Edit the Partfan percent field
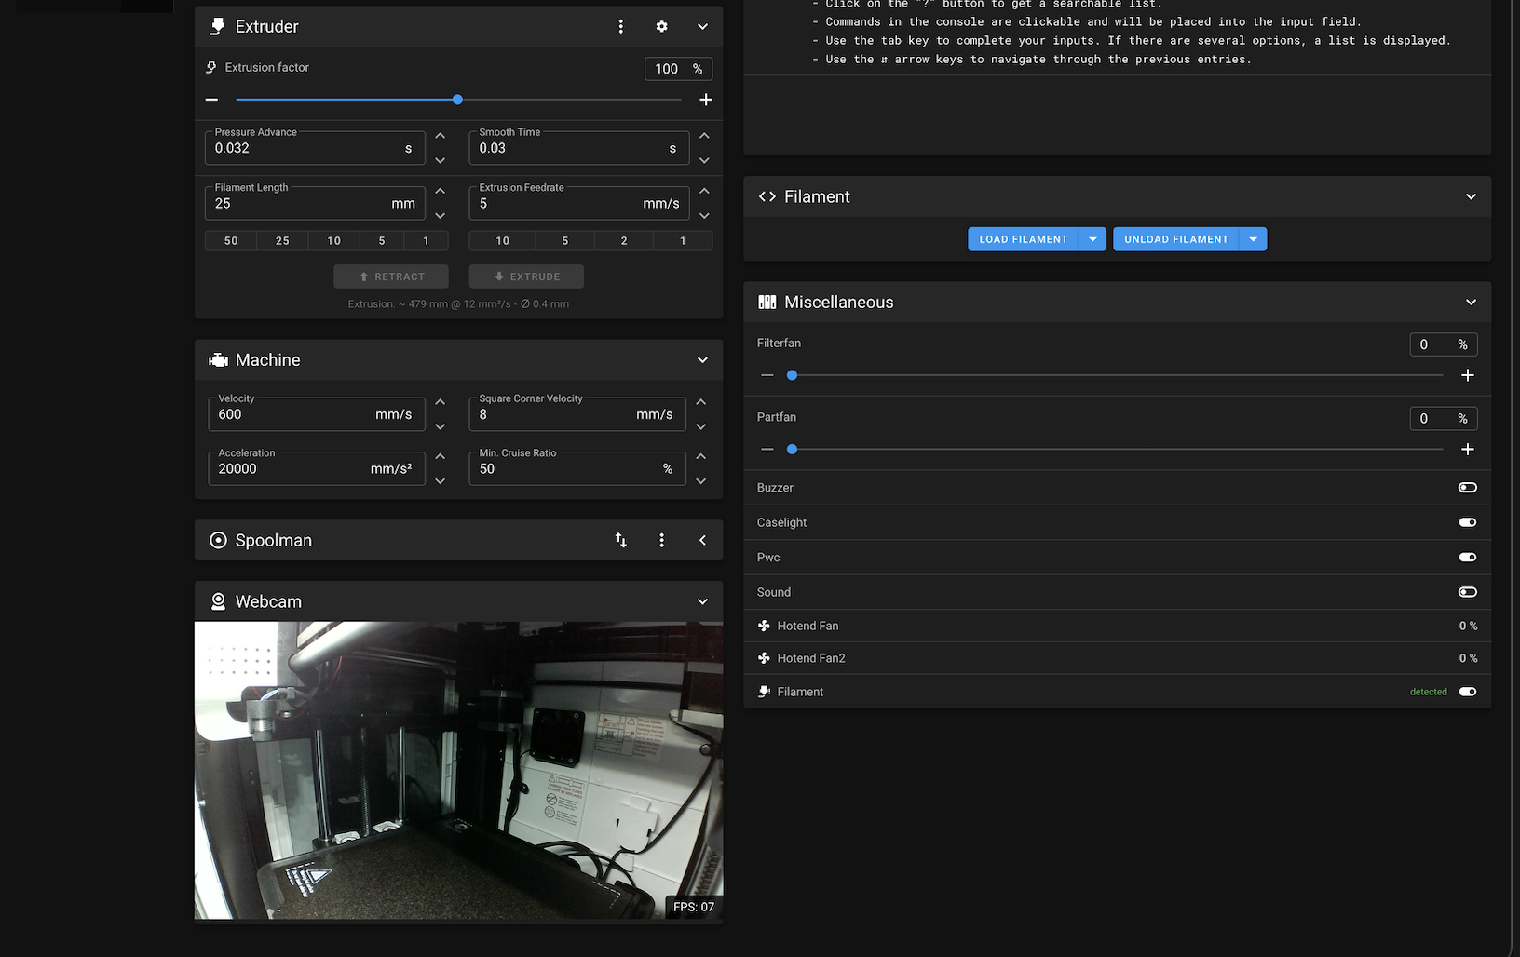This screenshot has width=1520, height=957. click(x=1443, y=419)
